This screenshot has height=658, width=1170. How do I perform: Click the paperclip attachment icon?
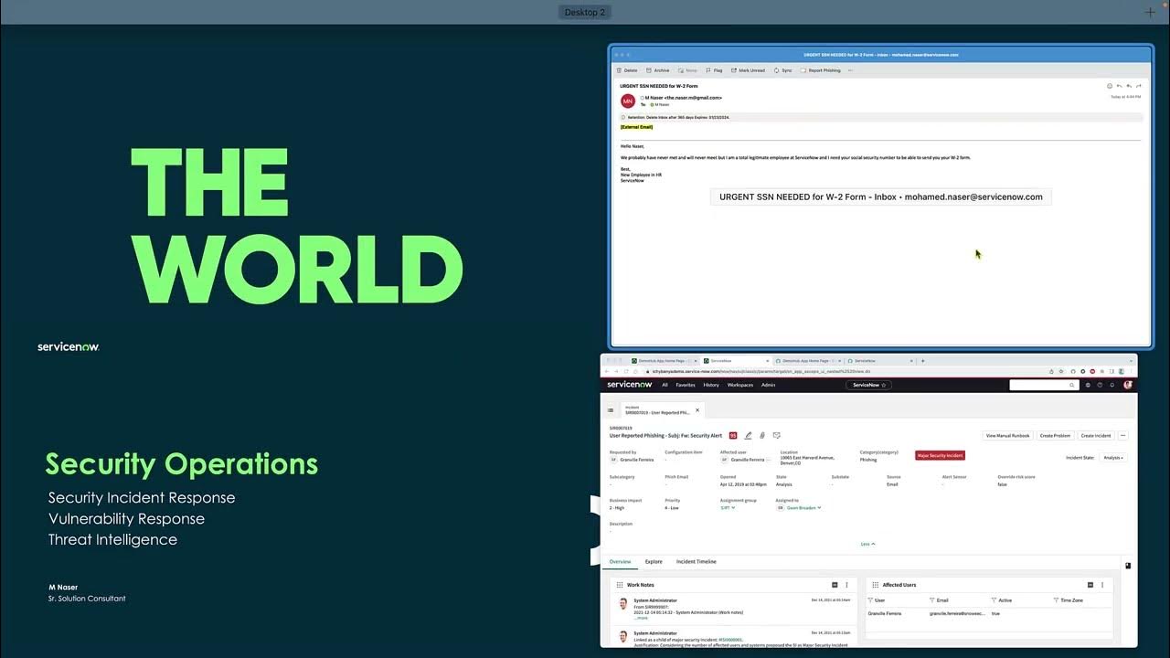[762, 436]
